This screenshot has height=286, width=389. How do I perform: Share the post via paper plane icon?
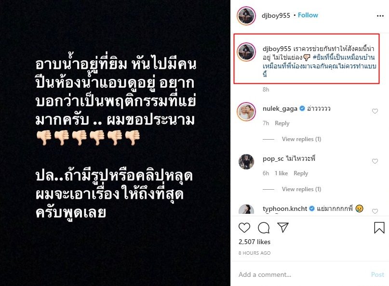pyautogui.click(x=282, y=227)
